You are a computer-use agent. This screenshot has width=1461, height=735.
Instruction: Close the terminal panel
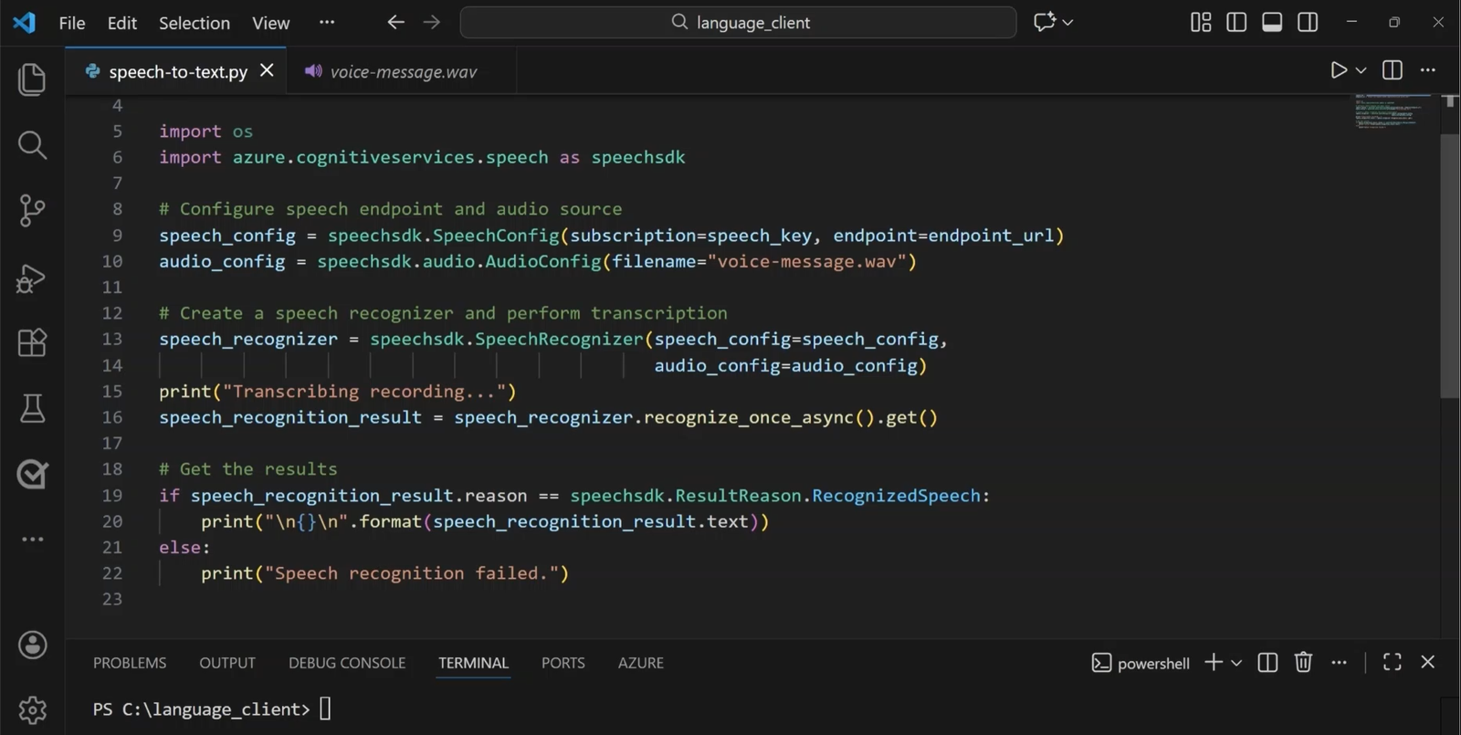click(x=1428, y=662)
